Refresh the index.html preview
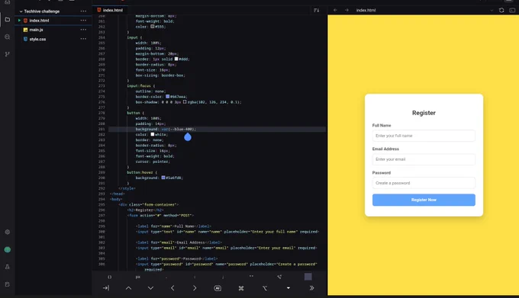 coord(501,10)
